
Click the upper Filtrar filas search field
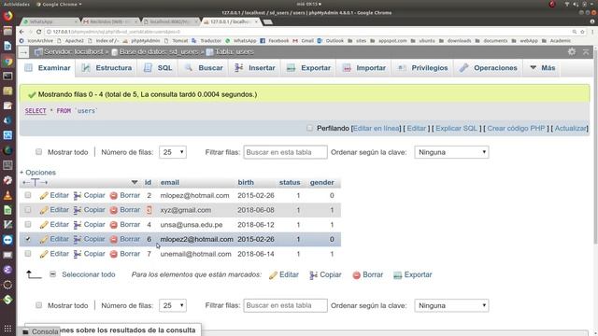285,152
